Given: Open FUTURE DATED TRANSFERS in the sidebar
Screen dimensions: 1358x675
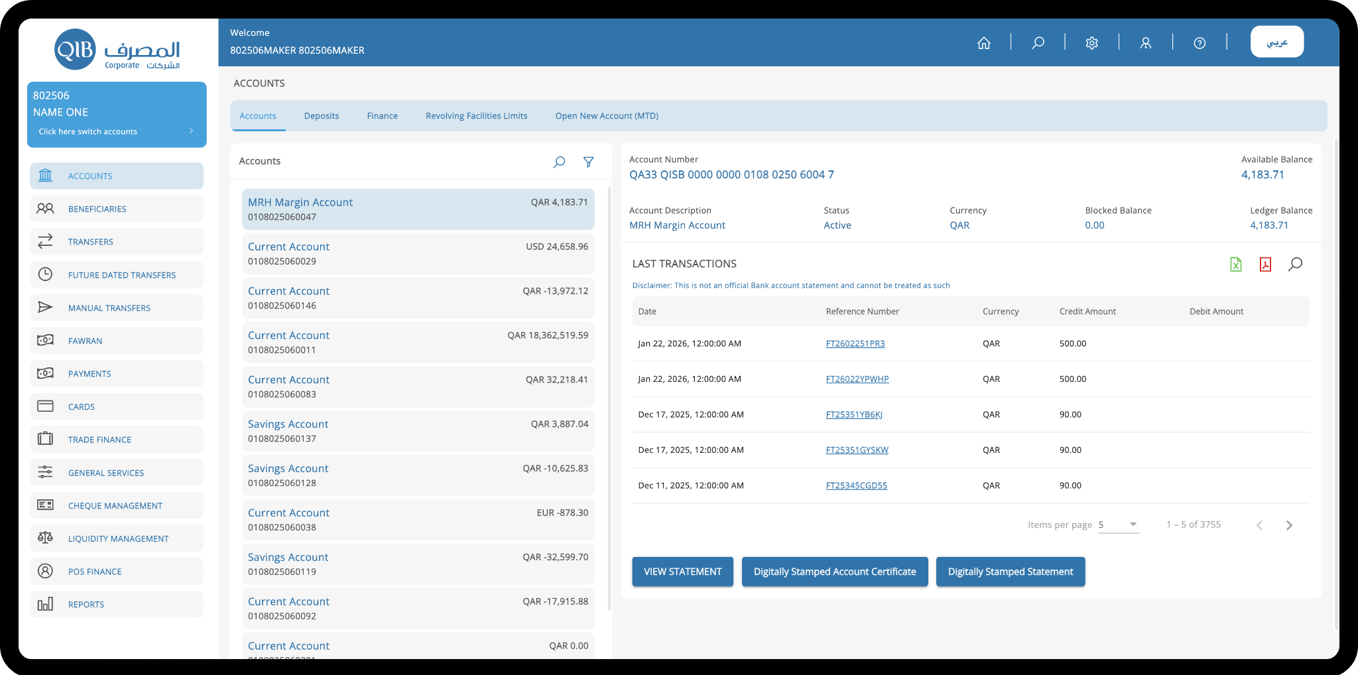Looking at the screenshot, I should pyautogui.click(x=117, y=275).
